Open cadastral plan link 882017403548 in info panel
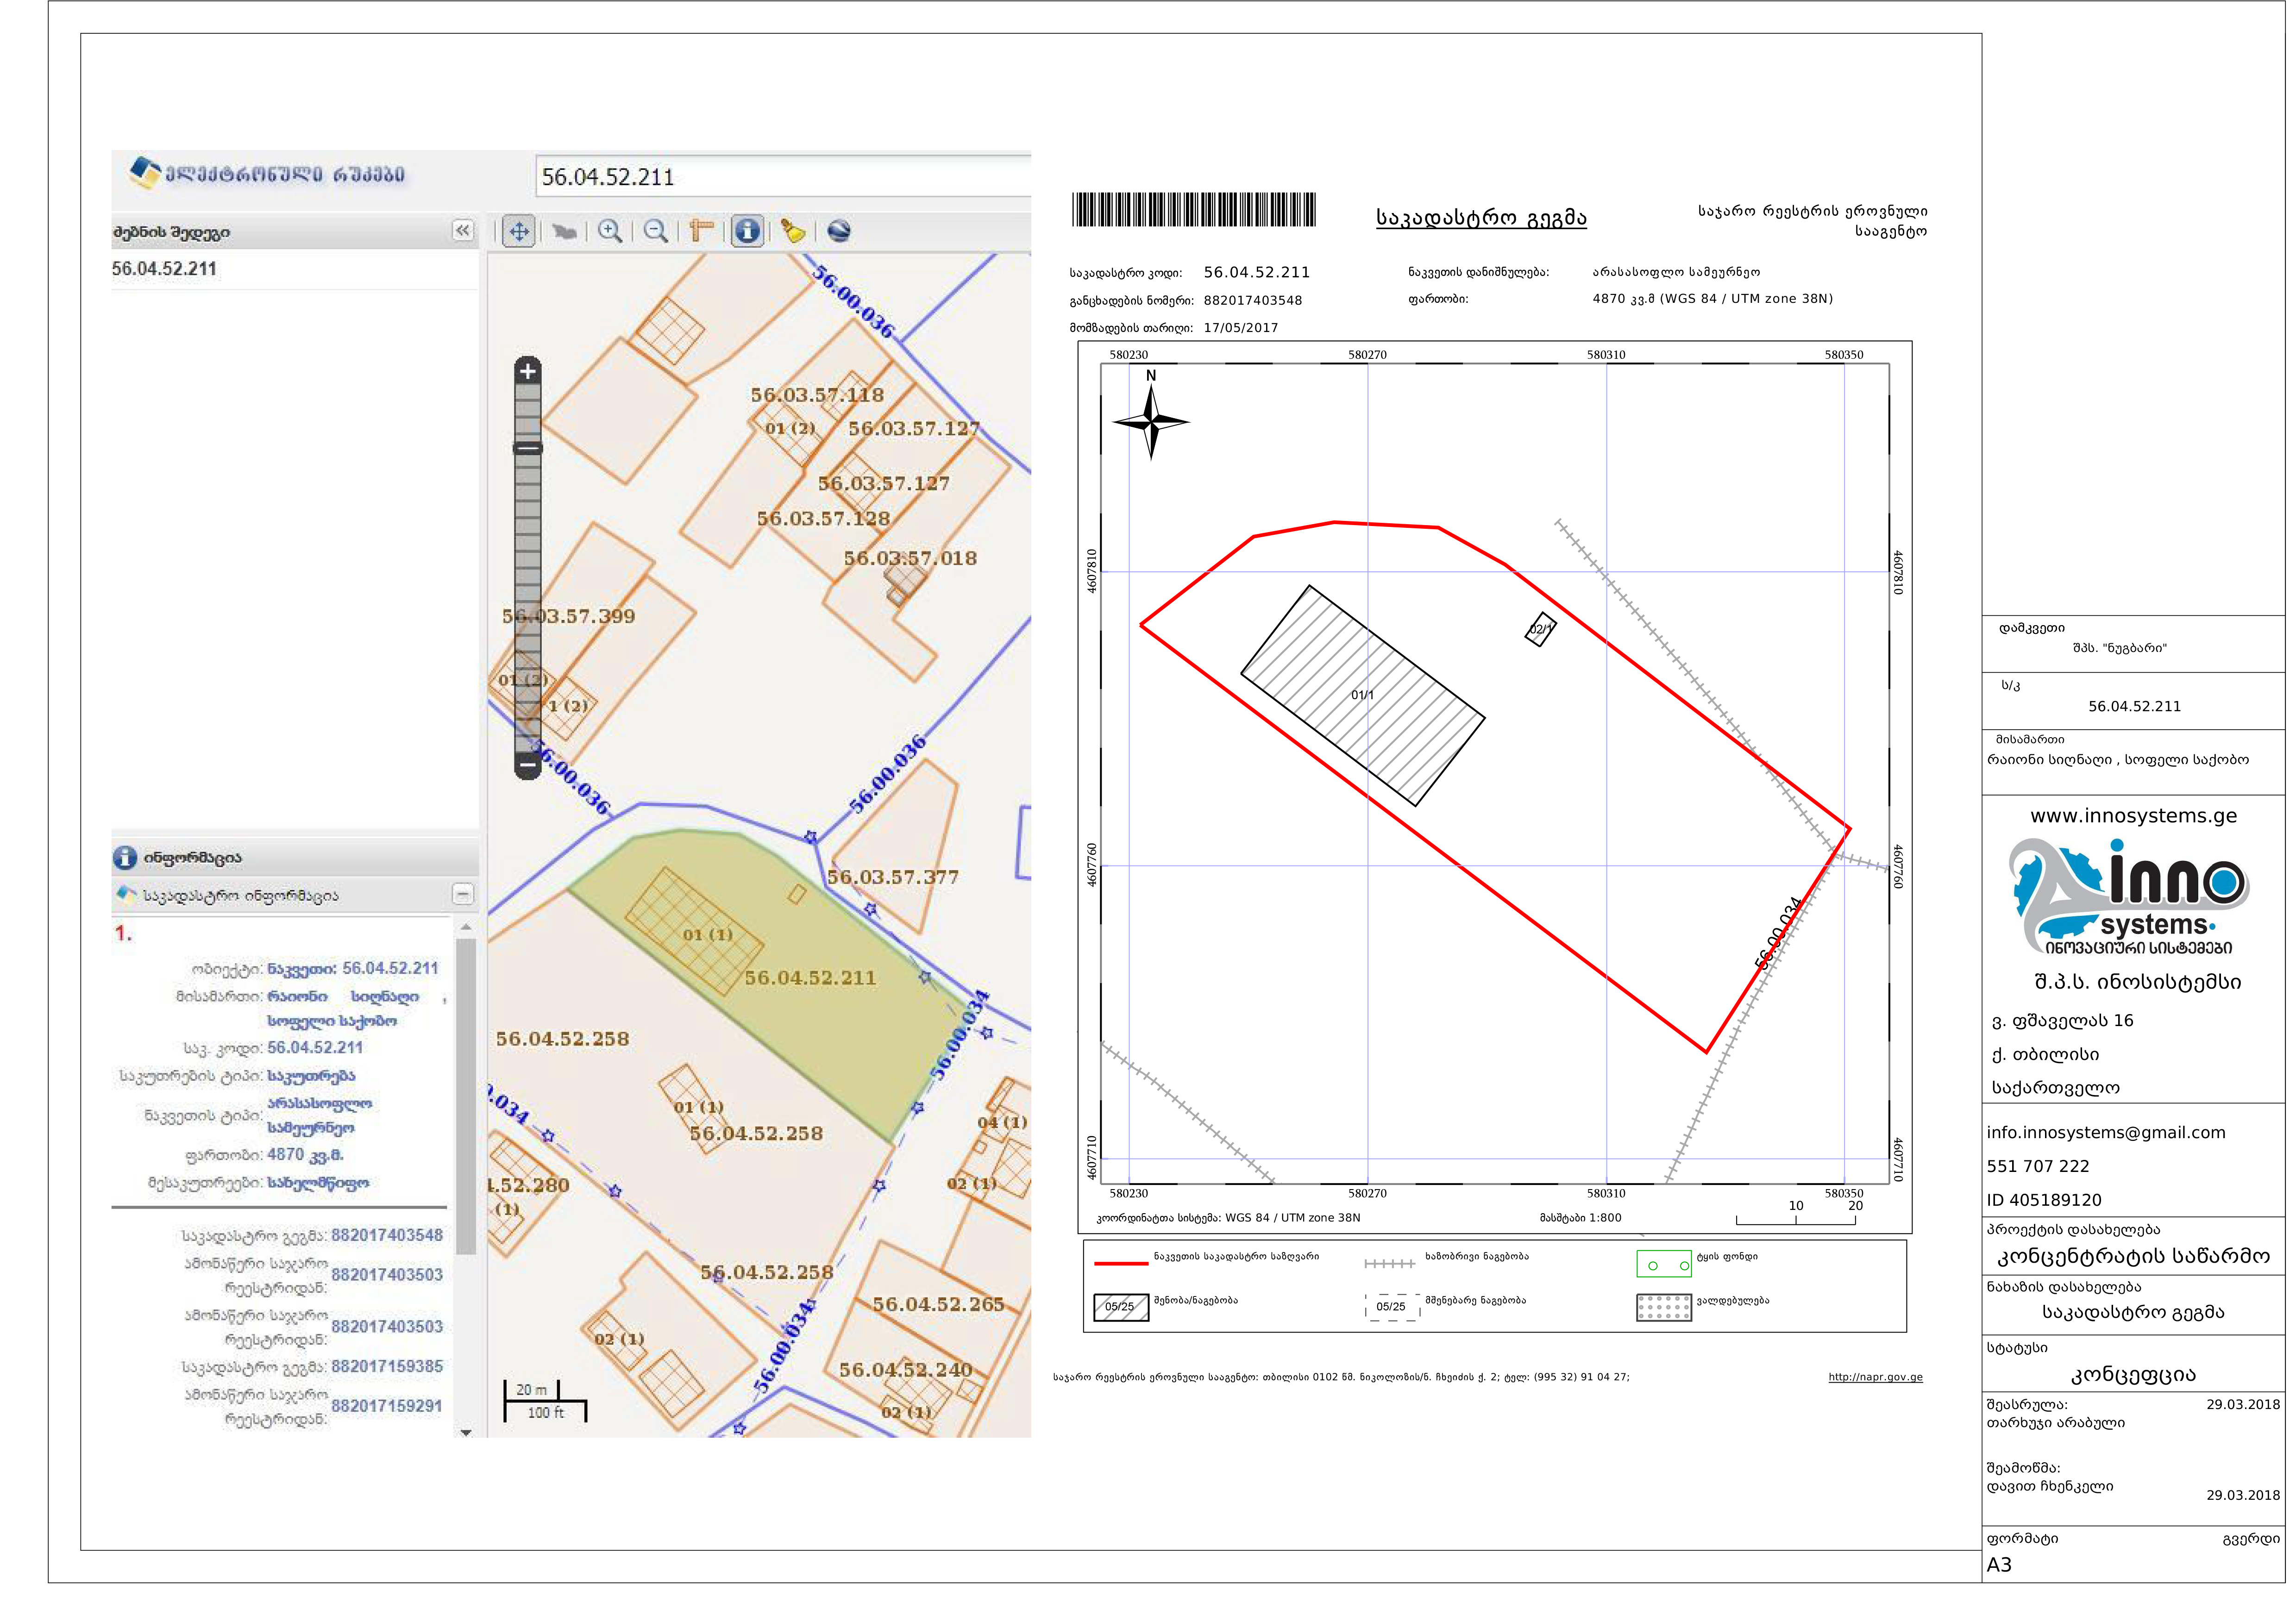The width and height of the screenshot is (2296, 1616). coord(387,1236)
